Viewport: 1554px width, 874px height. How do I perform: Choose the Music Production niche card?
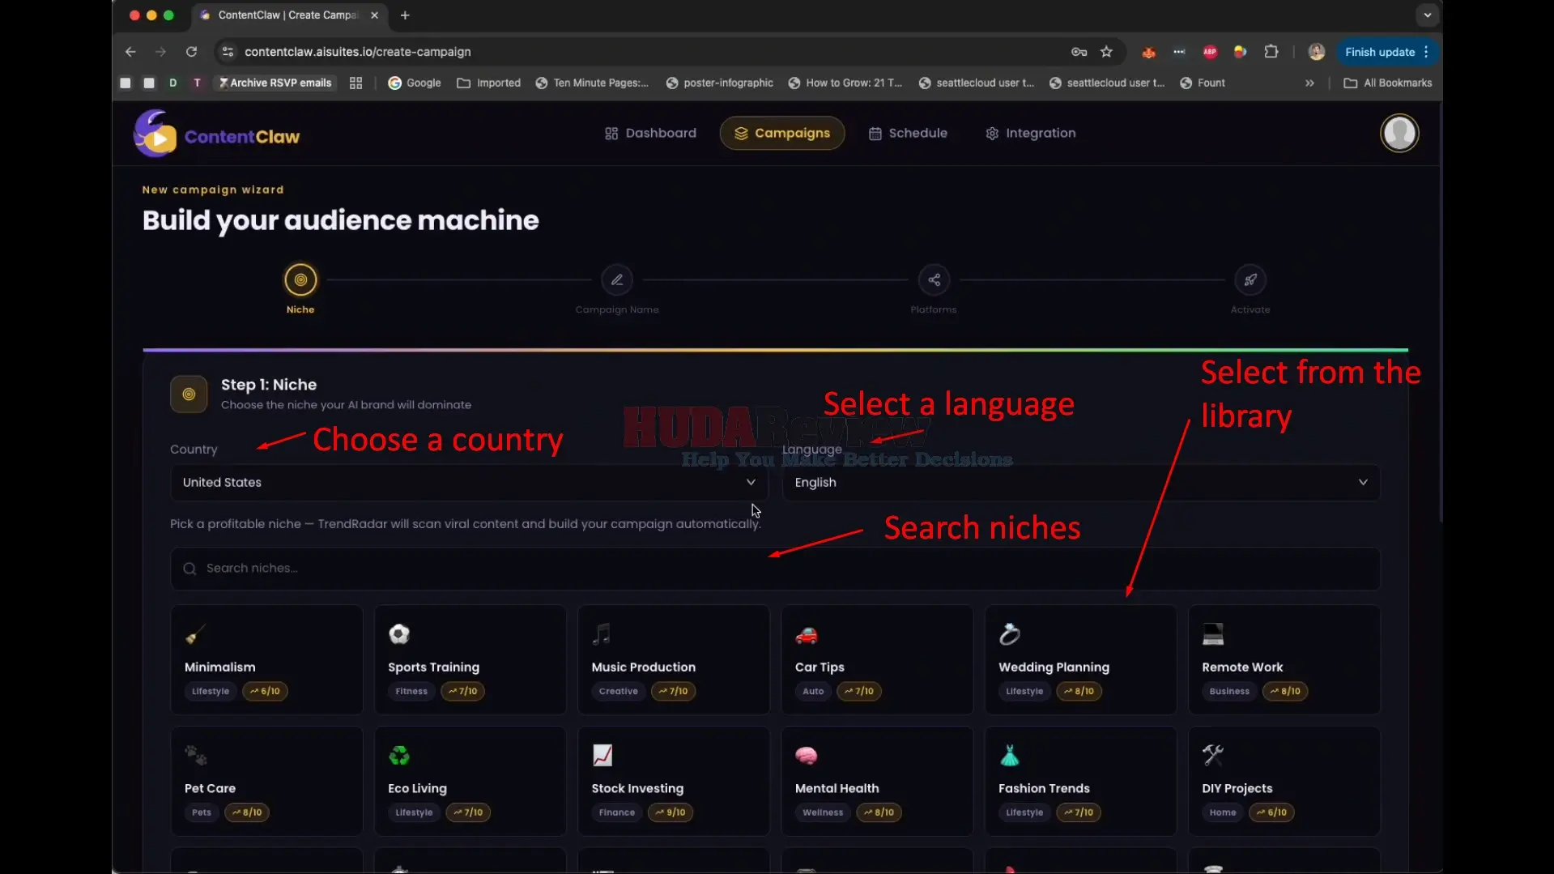[x=674, y=659]
